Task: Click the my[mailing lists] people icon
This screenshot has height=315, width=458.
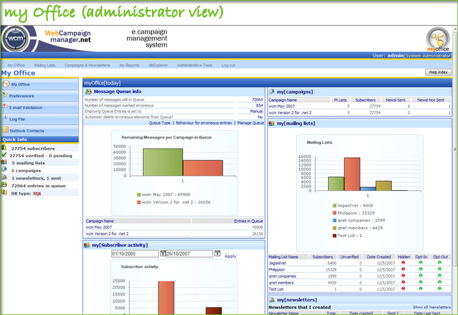Action: point(272,124)
